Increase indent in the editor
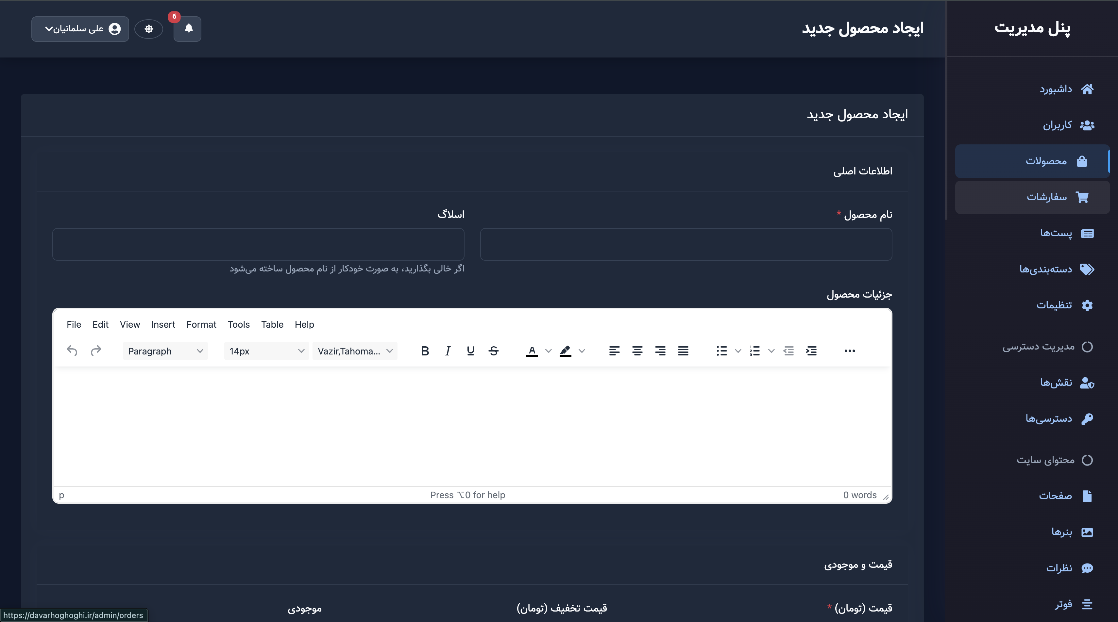Image resolution: width=1118 pixels, height=622 pixels. (x=811, y=351)
